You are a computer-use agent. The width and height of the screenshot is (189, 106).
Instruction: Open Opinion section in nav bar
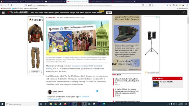click(x=51, y=13)
